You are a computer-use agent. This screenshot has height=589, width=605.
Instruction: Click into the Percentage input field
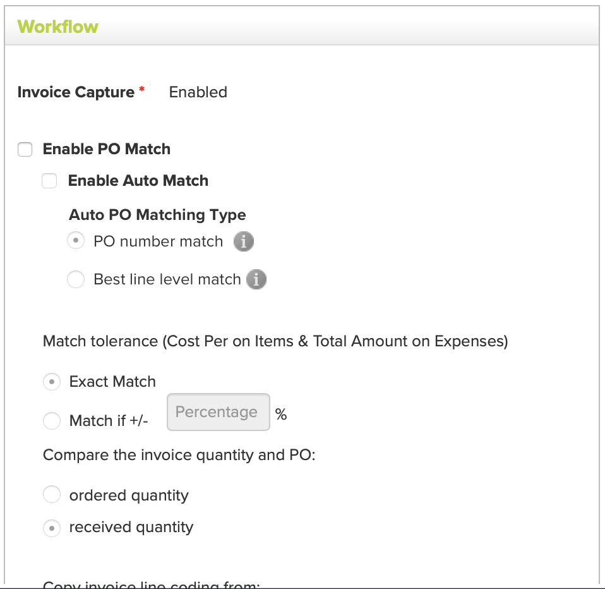click(219, 412)
